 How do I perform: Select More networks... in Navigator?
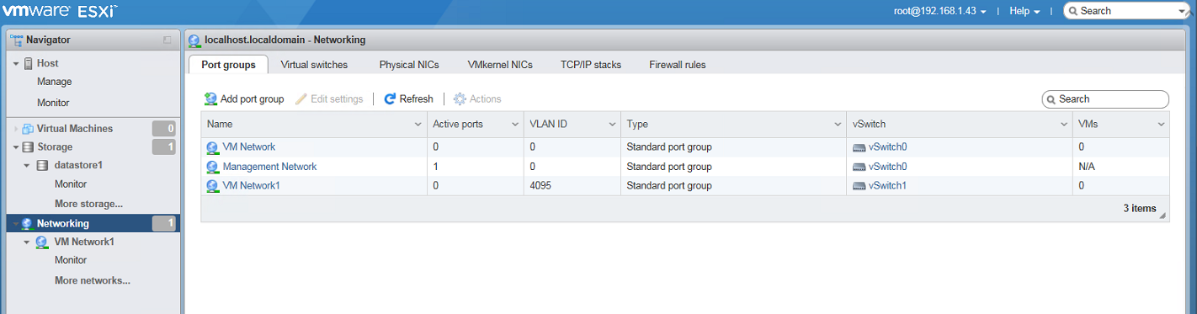(93, 280)
